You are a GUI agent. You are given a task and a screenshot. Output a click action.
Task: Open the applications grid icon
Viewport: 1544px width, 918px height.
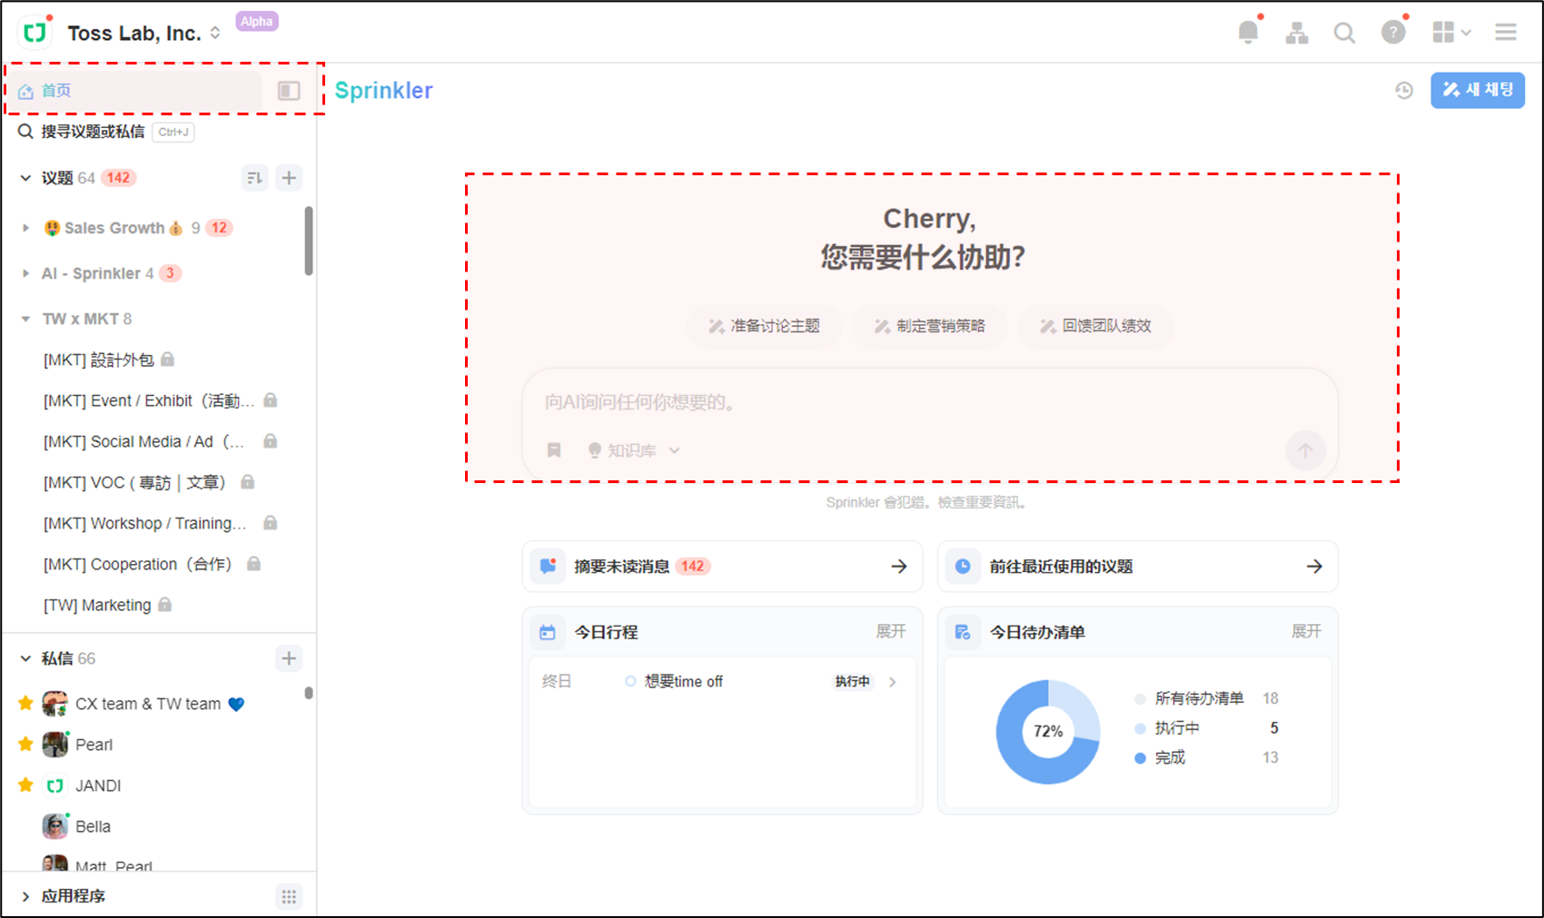tap(289, 896)
